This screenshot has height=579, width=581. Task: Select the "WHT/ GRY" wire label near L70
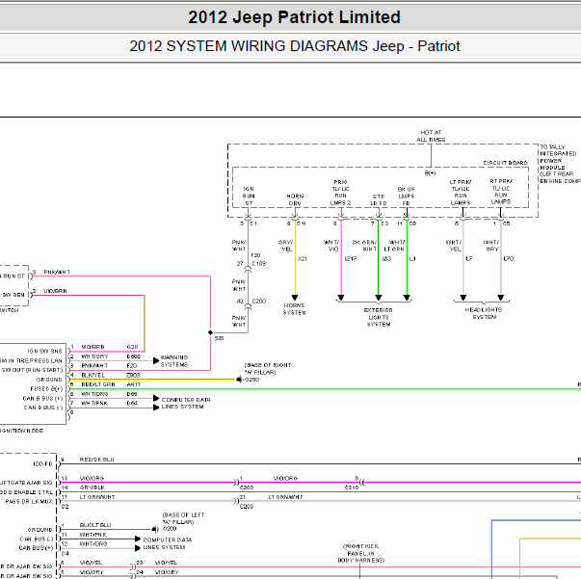[x=491, y=246]
